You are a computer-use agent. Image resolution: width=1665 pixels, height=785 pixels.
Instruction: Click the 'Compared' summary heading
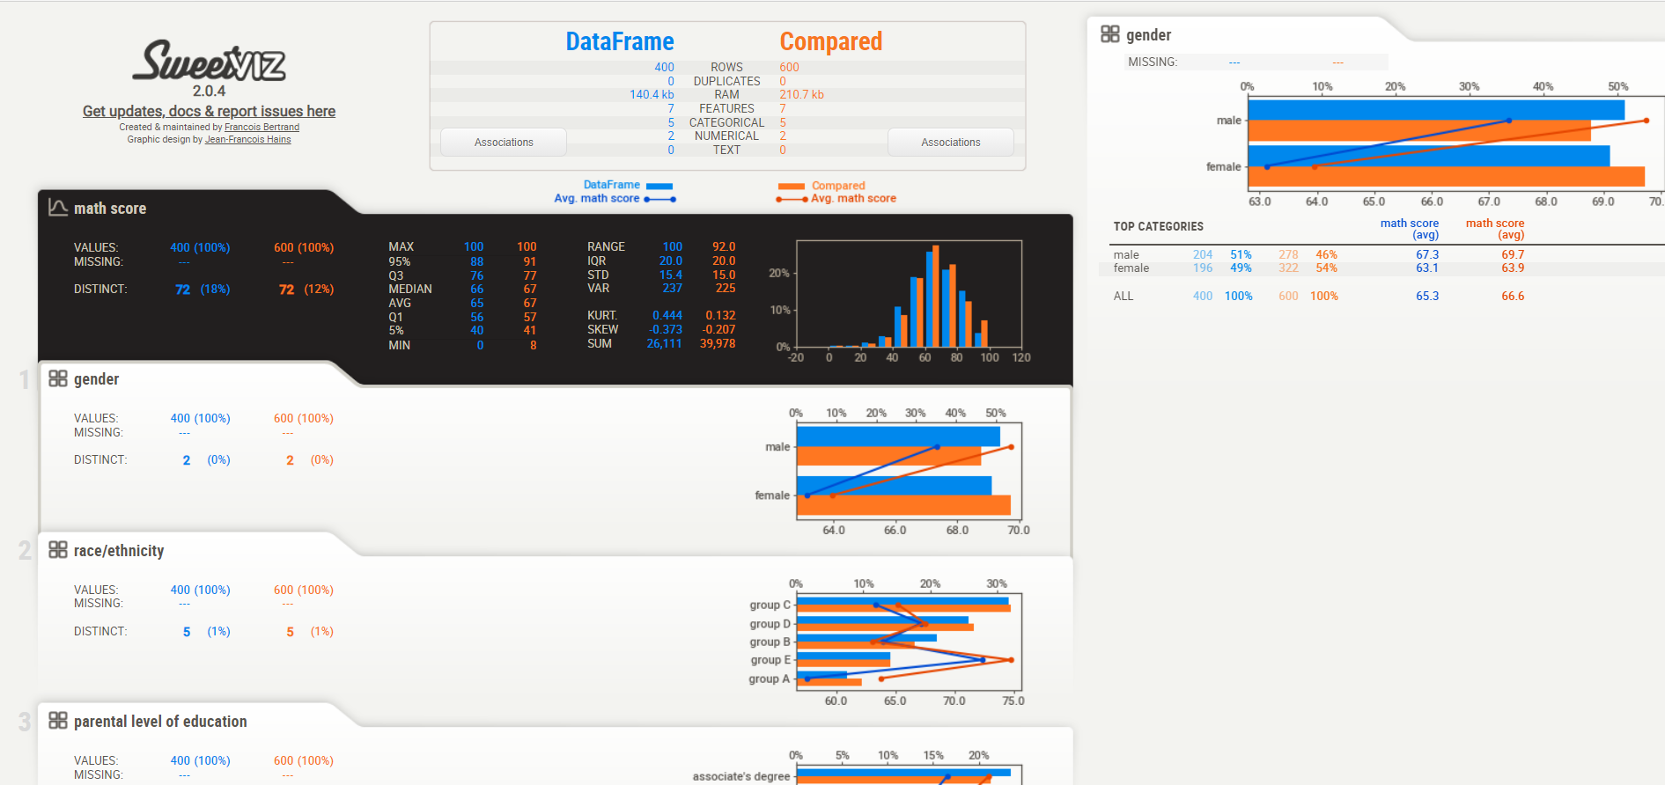pos(830,41)
